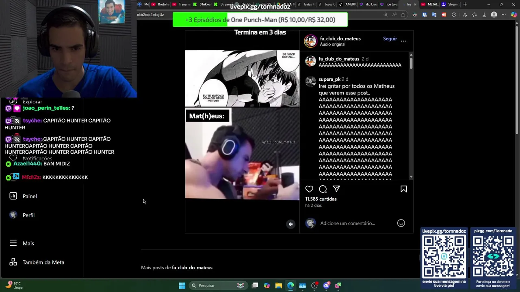This screenshot has height=292, width=520.
Task: Click the zoom magnifier in address bar
Action: (x=386, y=15)
